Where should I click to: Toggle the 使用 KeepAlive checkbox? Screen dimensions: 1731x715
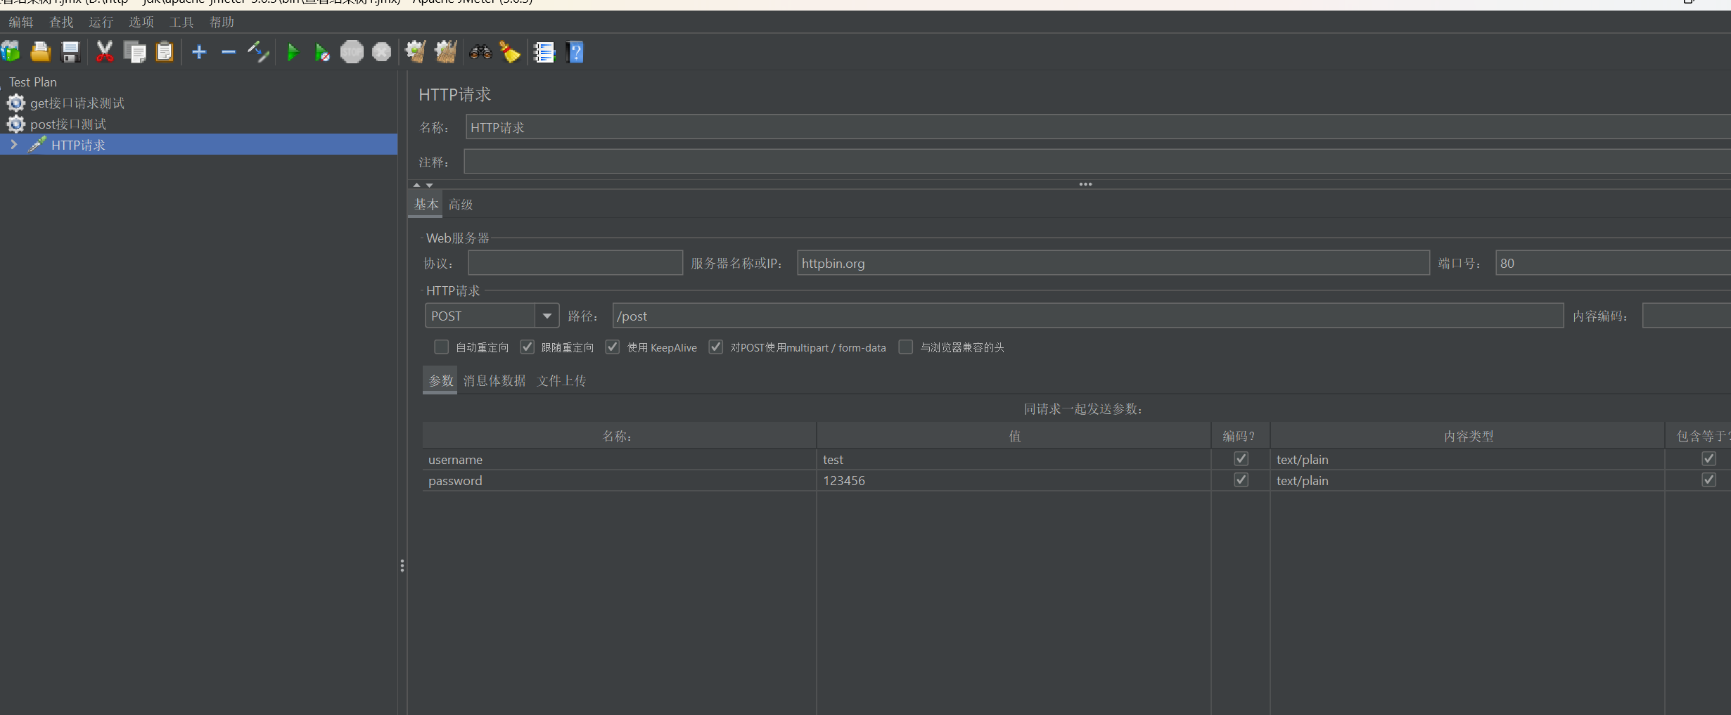tap(613, 347)
